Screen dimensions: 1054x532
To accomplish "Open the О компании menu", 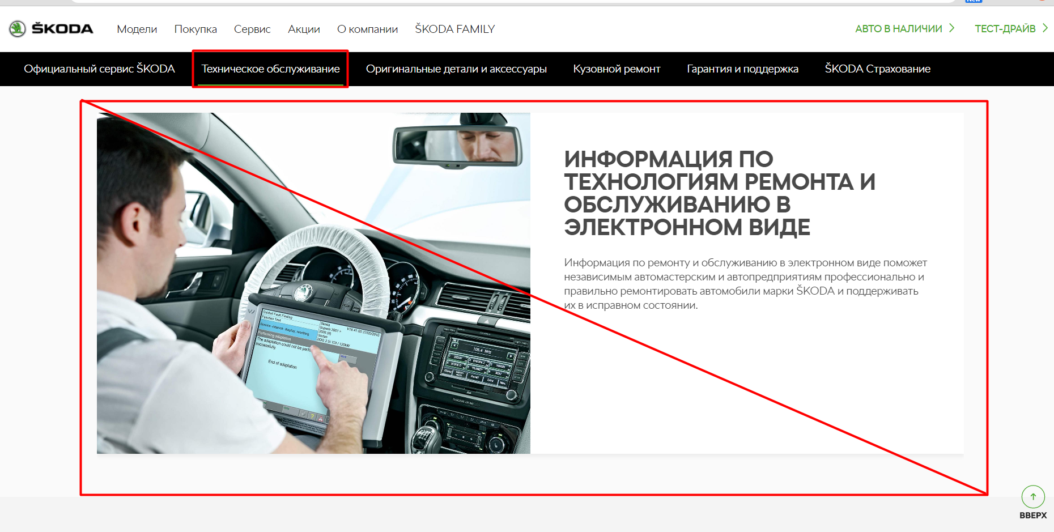I will tap(367, 29).
